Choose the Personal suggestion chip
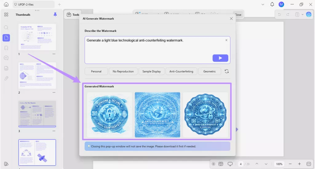 coord(96,71)
